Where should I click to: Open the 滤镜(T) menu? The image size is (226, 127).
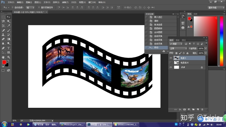(x=65, y=2)
